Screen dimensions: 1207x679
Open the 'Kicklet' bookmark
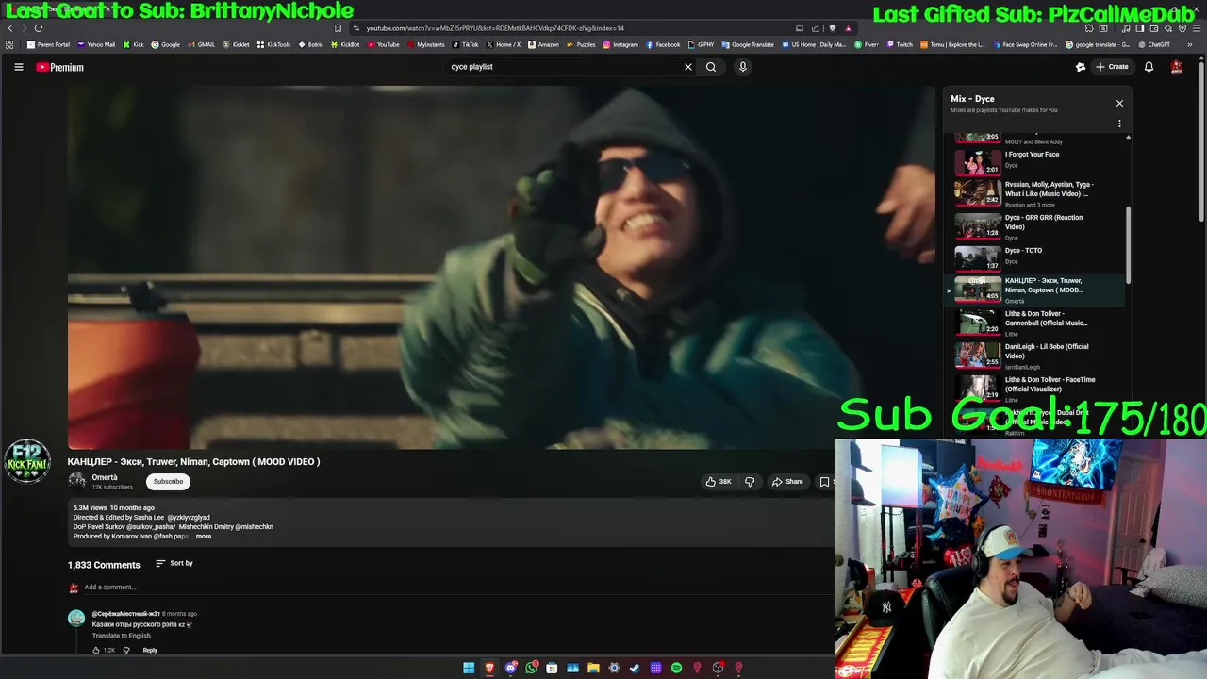coord(236,44)
